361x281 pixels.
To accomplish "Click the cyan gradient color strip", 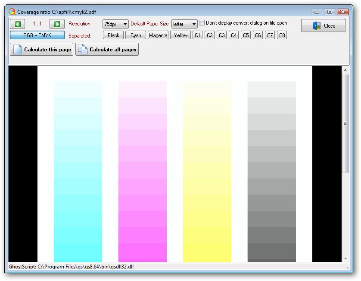I will click(x=77, y=173).
